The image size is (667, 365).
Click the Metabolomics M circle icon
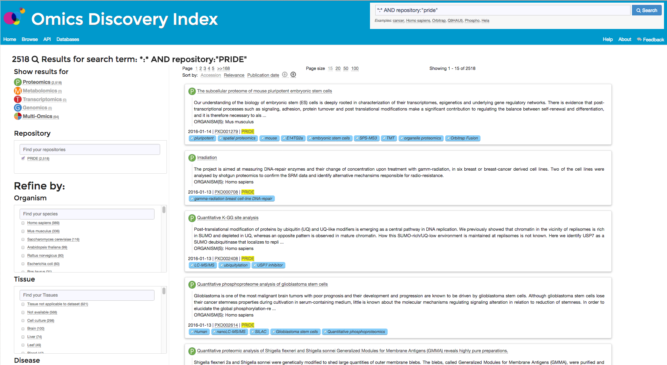point(18,91)
